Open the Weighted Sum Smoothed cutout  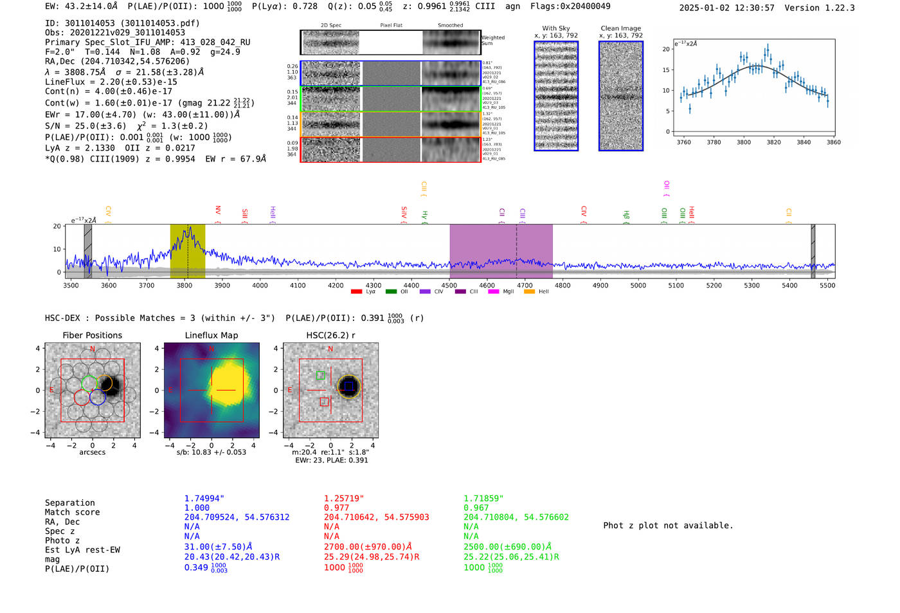[451, 42]
